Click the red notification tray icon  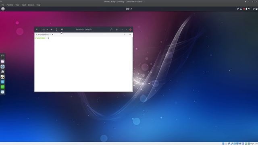click(244, 9)
